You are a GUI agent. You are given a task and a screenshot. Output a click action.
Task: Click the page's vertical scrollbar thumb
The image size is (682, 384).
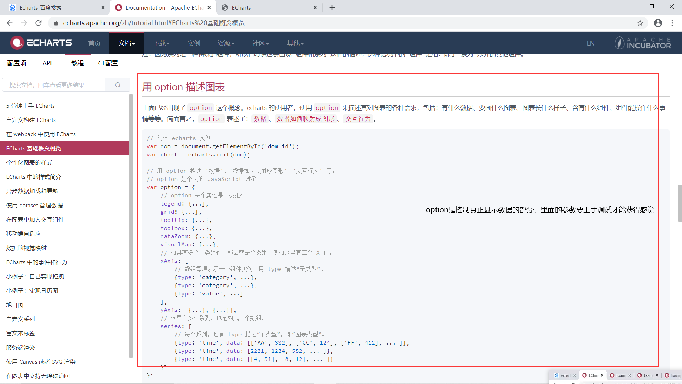680,203
